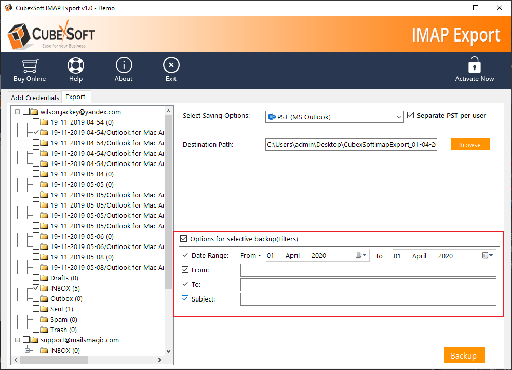This screenshot has height=370, width=512.
Task: Uncheck the To filter checkbox
Action: [185, 284]
